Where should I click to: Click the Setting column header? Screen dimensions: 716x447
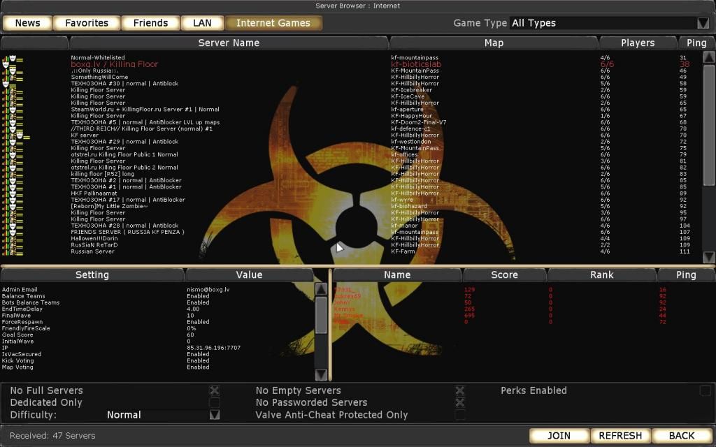point(92,274)
